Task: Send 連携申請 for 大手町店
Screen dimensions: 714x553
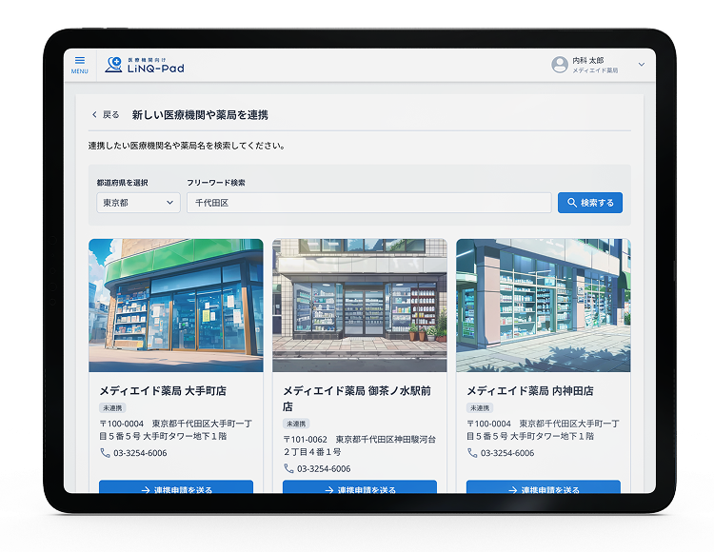Action: point(176,487)
